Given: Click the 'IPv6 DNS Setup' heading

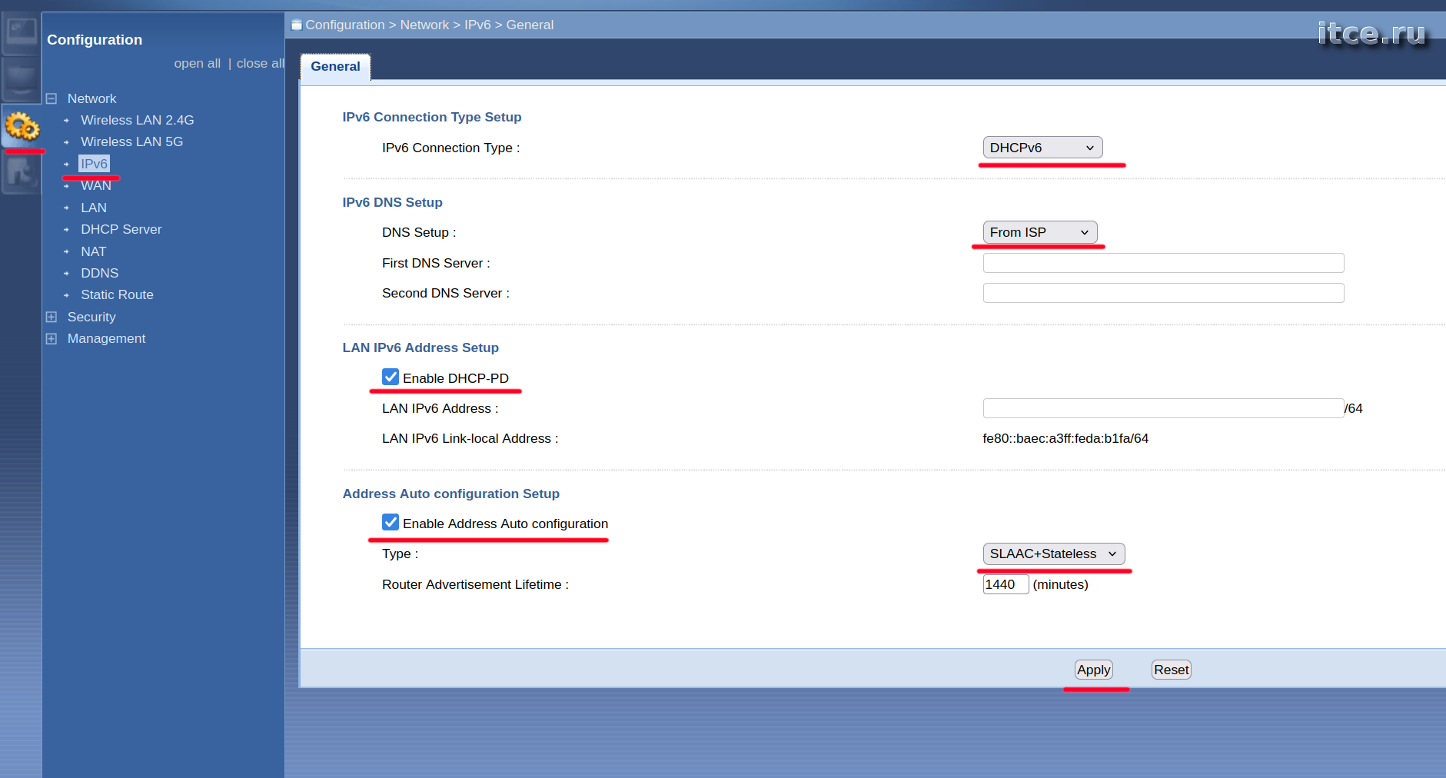Looking at the screenshot, I should click(x=393, y=202).
